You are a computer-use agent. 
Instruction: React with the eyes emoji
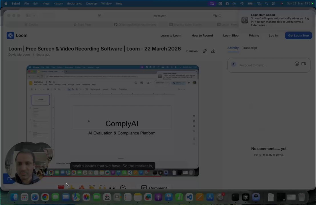coord(112,188)
